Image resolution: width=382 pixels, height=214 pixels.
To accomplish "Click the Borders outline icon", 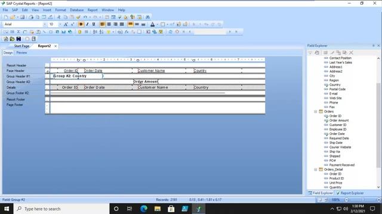I will click(162, 24).
